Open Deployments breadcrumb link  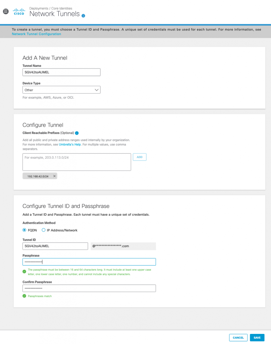pos(39,8)
